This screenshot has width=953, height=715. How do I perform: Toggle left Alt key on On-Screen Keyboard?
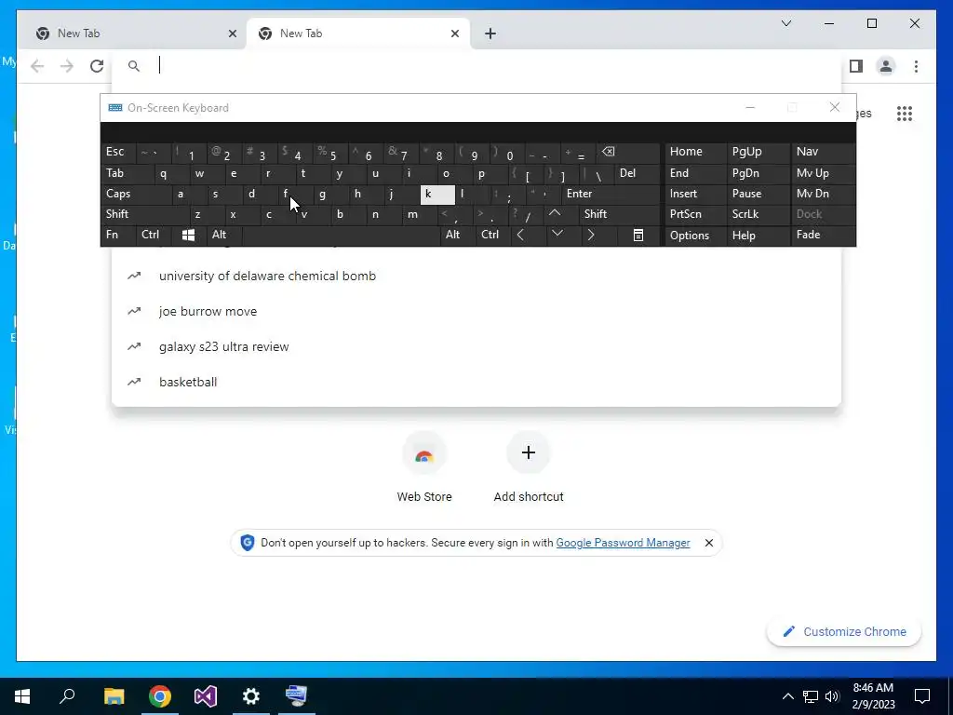(223, 236)
